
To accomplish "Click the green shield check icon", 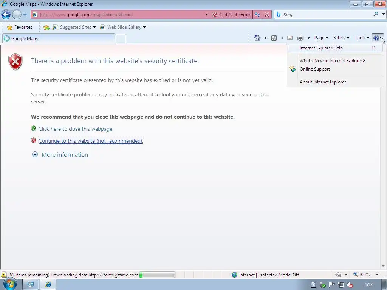I will tap(34, 128).
